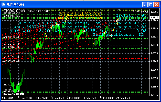The height and width of the screenshot is (102, 161).
Task: Select the #59366939 buy order line label
Action: click(11, 16)
